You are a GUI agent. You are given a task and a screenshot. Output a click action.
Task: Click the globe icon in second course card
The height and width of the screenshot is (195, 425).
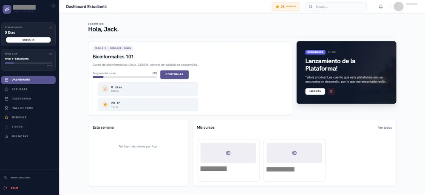[x=295, y=153]
